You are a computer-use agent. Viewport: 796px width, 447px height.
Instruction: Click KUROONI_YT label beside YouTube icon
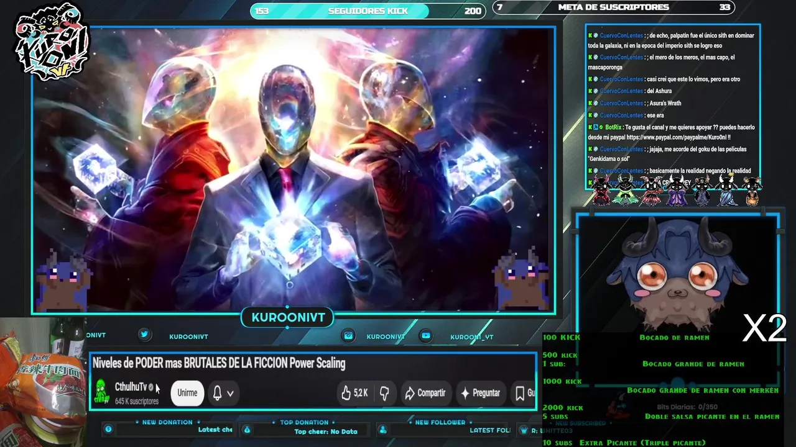pyautogui.click(x=472, y=337)
